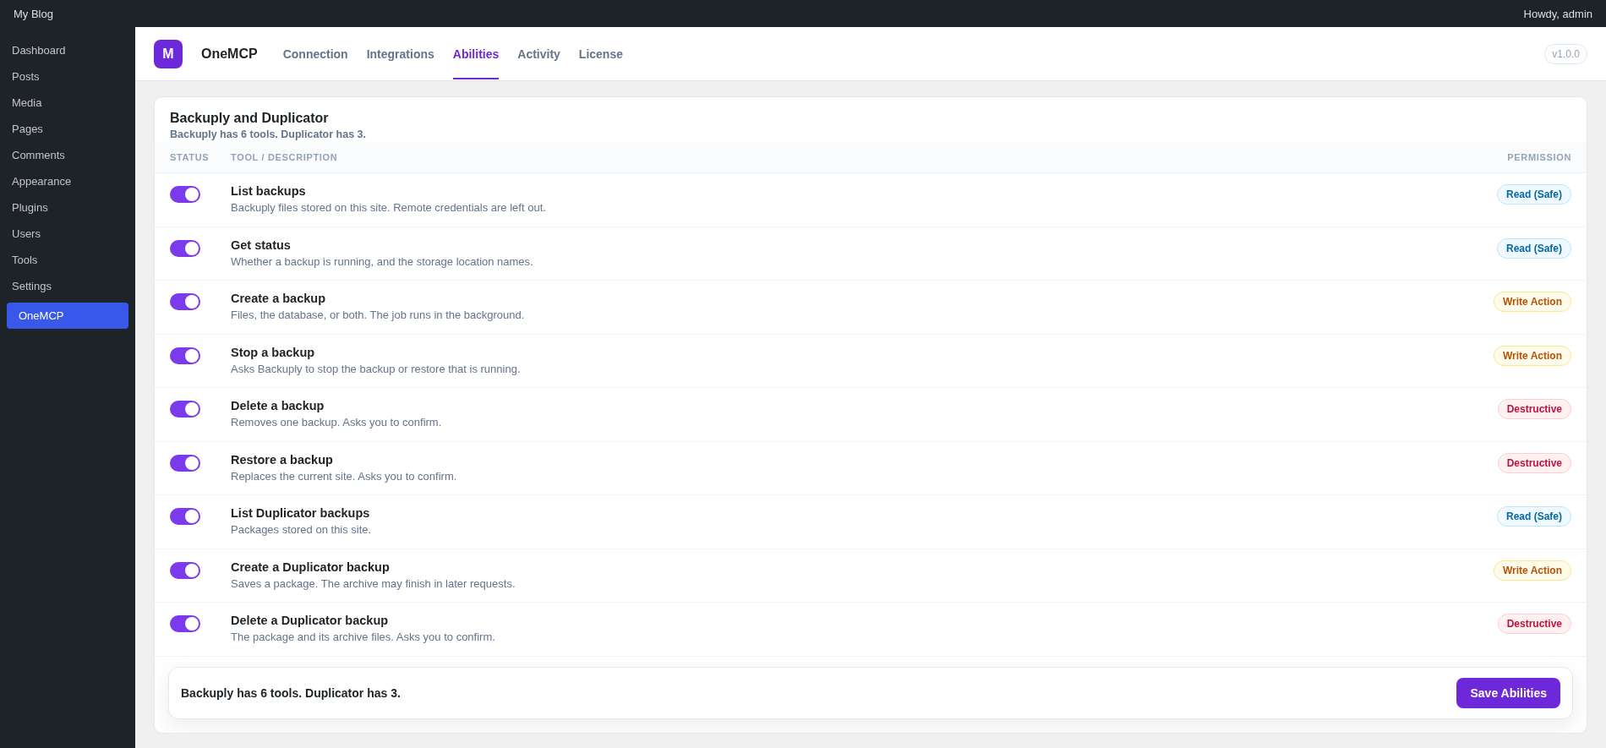The image size is (1606, 748).
Task: Save the abilities with Save Abilities button
Action: point(1508,693)
